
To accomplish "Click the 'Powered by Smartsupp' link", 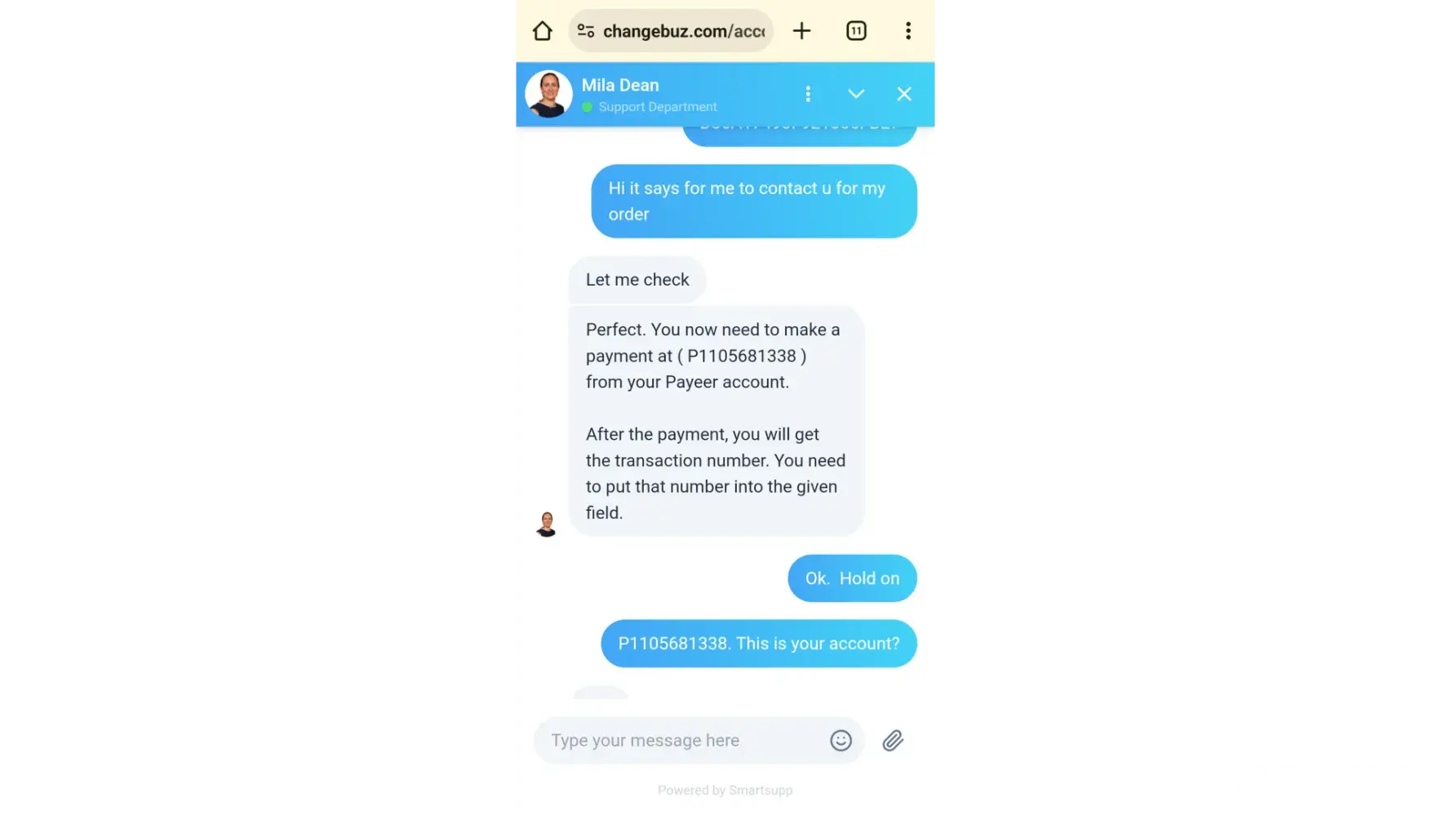I will click(x=725, y=790).
